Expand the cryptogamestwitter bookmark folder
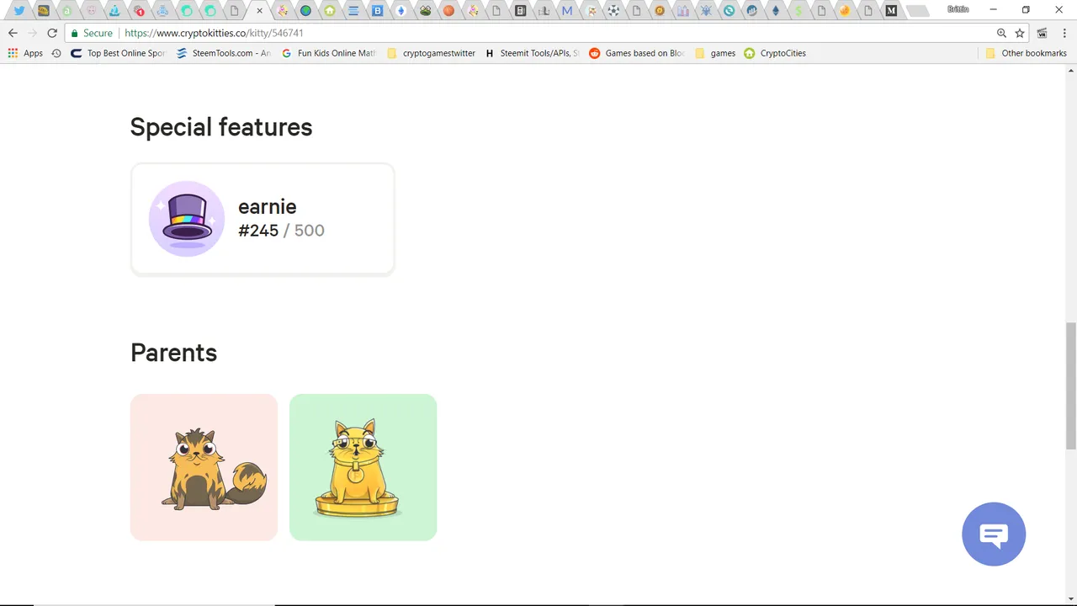This screenshot has width=1077, height=606. (x=431, y=53)
